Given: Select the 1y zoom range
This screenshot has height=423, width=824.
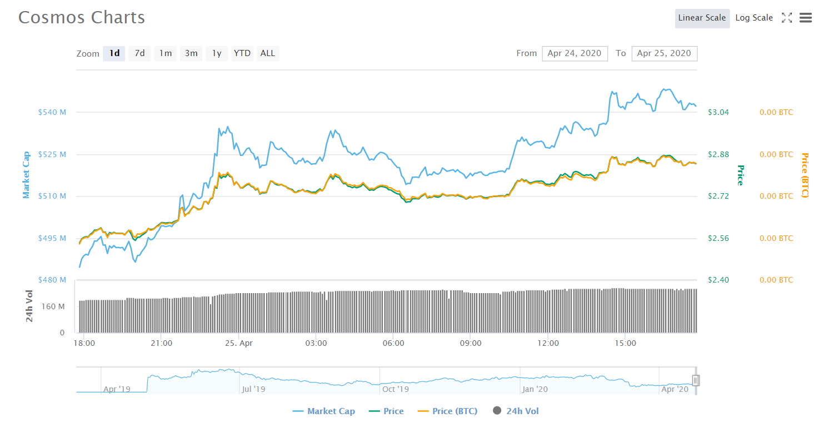Looking at the screenshot, I should pyautogui.click(x=217, y=53).
